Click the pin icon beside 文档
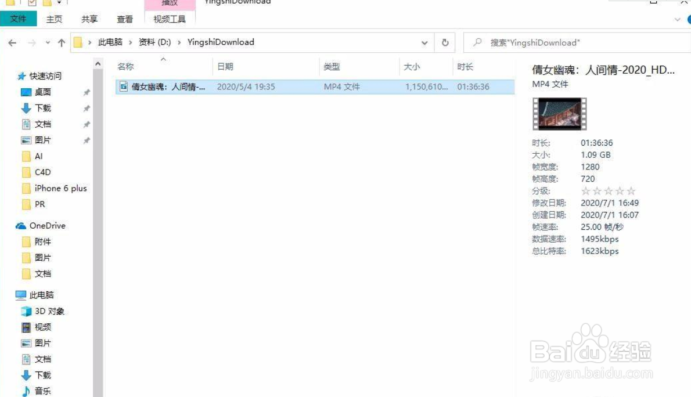The image size is (691, 397). point(87,124)
